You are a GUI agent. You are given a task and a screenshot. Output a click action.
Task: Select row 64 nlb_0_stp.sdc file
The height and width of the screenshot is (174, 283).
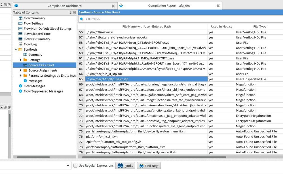146,74
